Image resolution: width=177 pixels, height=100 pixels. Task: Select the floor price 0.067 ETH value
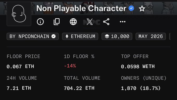click(20, 66)
